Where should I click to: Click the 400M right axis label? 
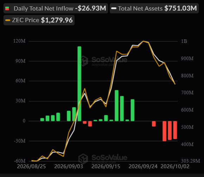point(187,144)
